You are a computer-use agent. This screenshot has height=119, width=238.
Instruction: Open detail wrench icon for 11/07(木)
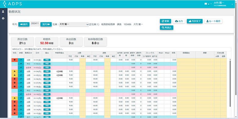pyautogui.click(x=21, y=83)
